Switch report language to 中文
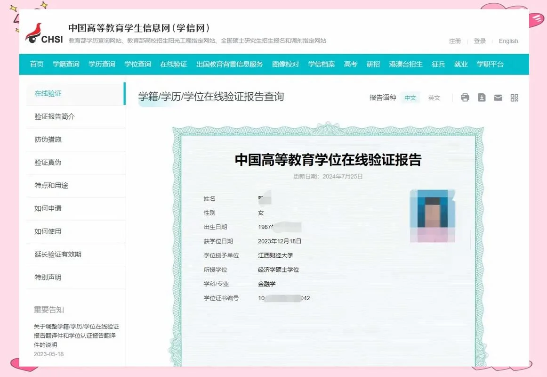The height and width of the screenshot is (377, 547). pyautogui.click(x=410, y=98)
